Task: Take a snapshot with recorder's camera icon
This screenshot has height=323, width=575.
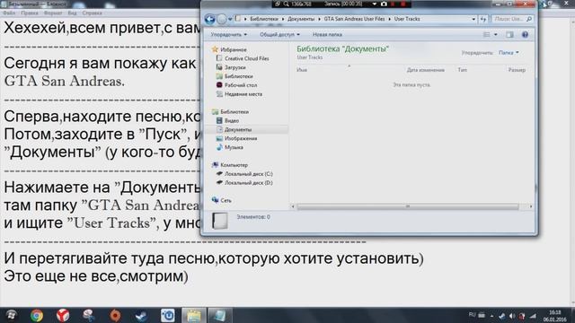Action: [x=384, y=4]
